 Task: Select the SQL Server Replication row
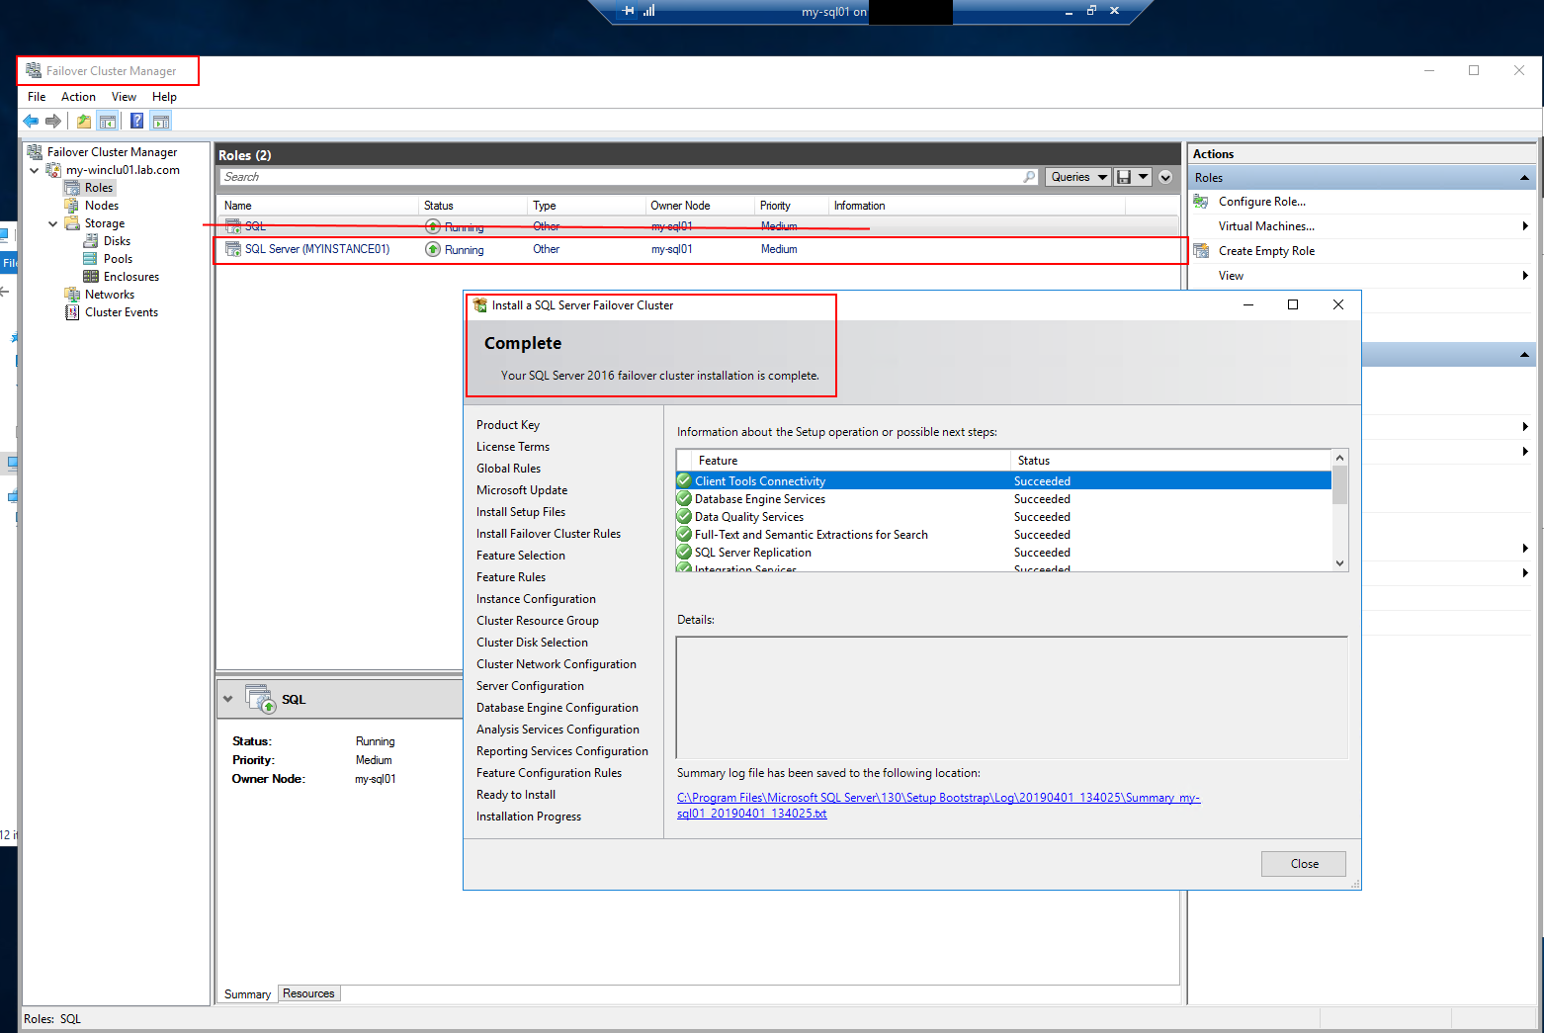pyautogui.click(x=1003, y=553)
